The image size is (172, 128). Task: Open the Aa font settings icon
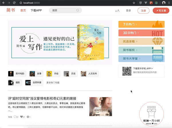[117, 11]
